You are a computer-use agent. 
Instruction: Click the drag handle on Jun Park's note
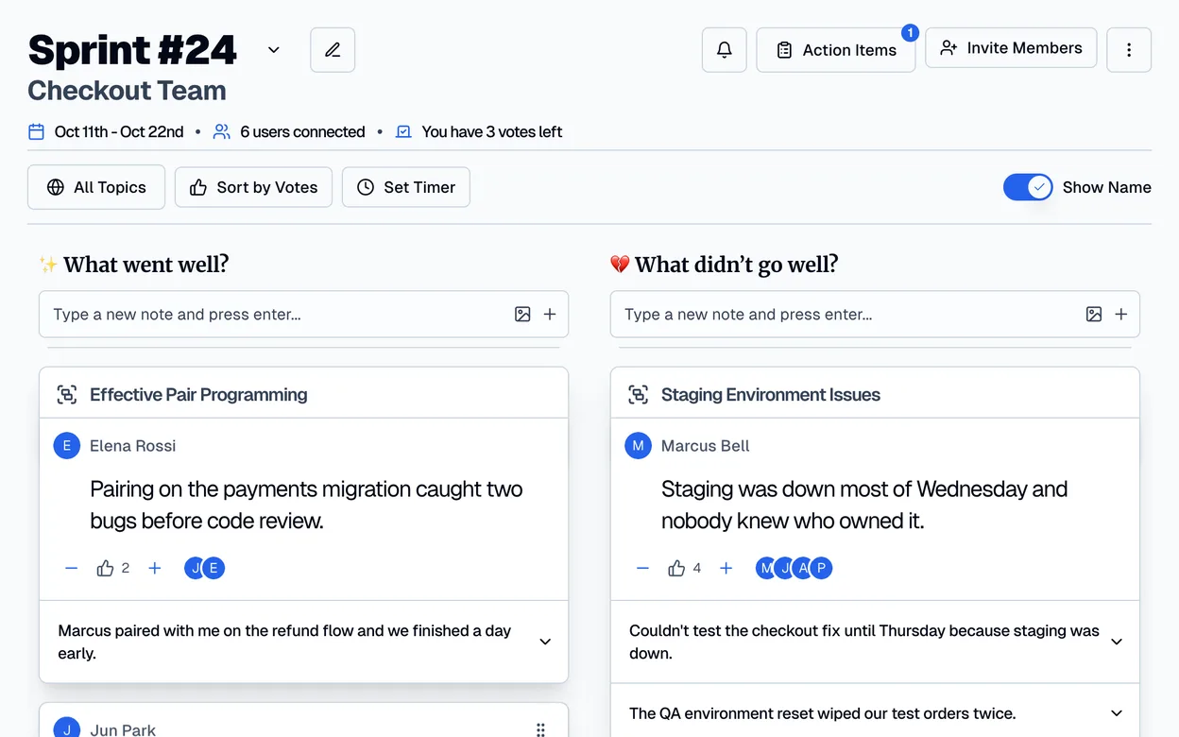pos(540,729)
